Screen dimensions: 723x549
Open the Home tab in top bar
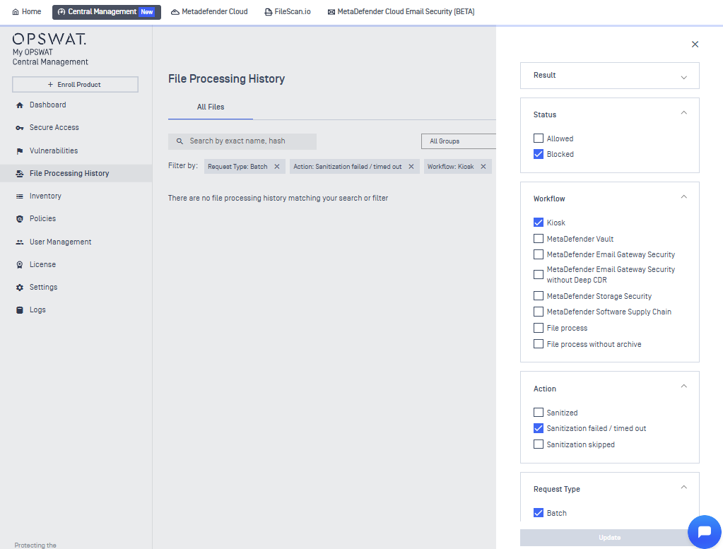26,12
